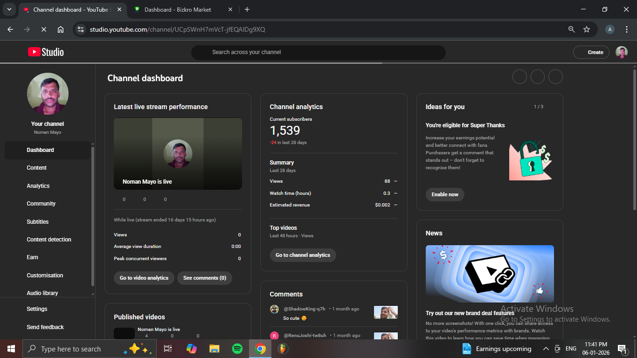
Task: Open a new browser tab
Action: click(247, 9)
